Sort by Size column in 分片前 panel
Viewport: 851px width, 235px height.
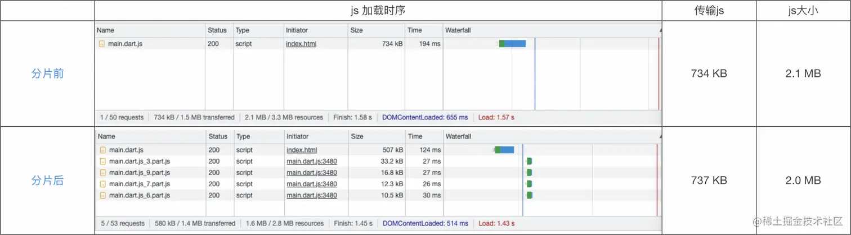tap(357, 30)
